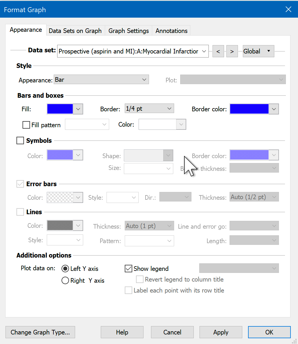Click the Change Graph Type button
Image resolution: width=298 pixels, height=344 pixels.
click(40, 332)
